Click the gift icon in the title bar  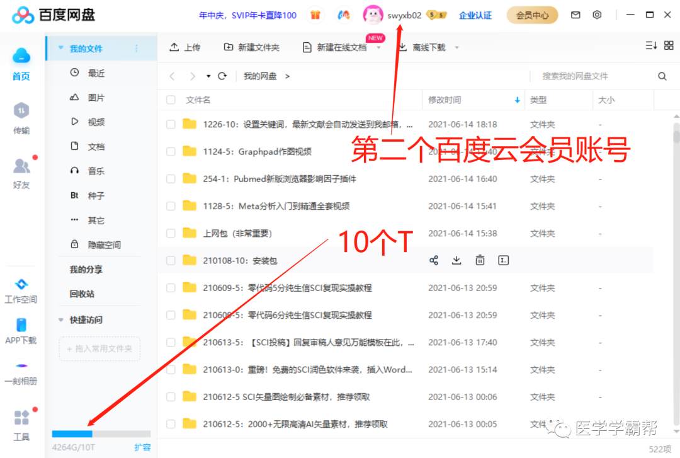(x=315, y=15)
